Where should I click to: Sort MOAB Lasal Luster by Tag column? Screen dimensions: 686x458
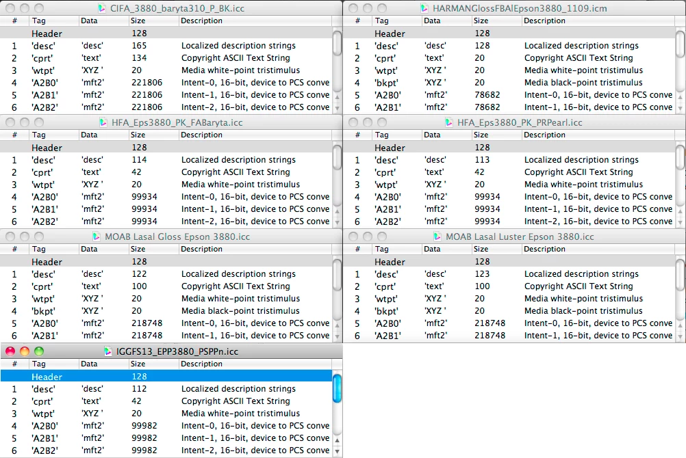(x=397, y=249)
